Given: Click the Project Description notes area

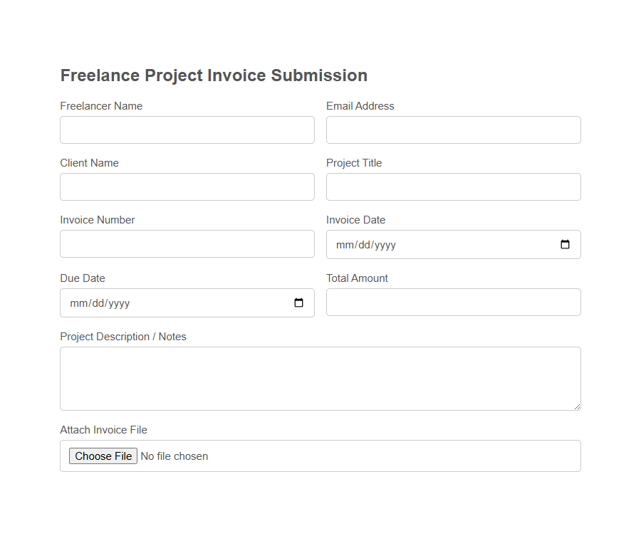Looking at the screenshot, I should click(320, 377).
